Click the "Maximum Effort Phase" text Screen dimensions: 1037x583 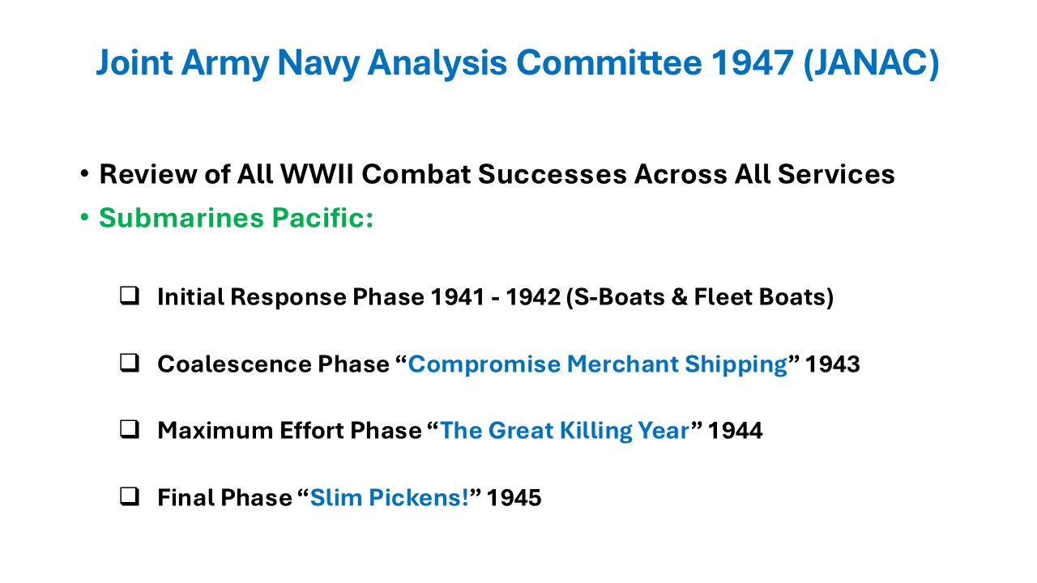point(289,431)
